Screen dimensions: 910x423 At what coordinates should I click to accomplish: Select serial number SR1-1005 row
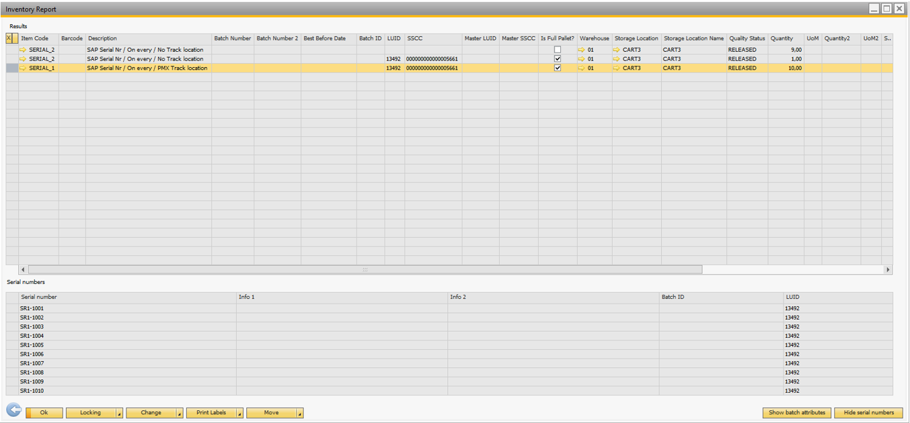click(x=32, y=345)
